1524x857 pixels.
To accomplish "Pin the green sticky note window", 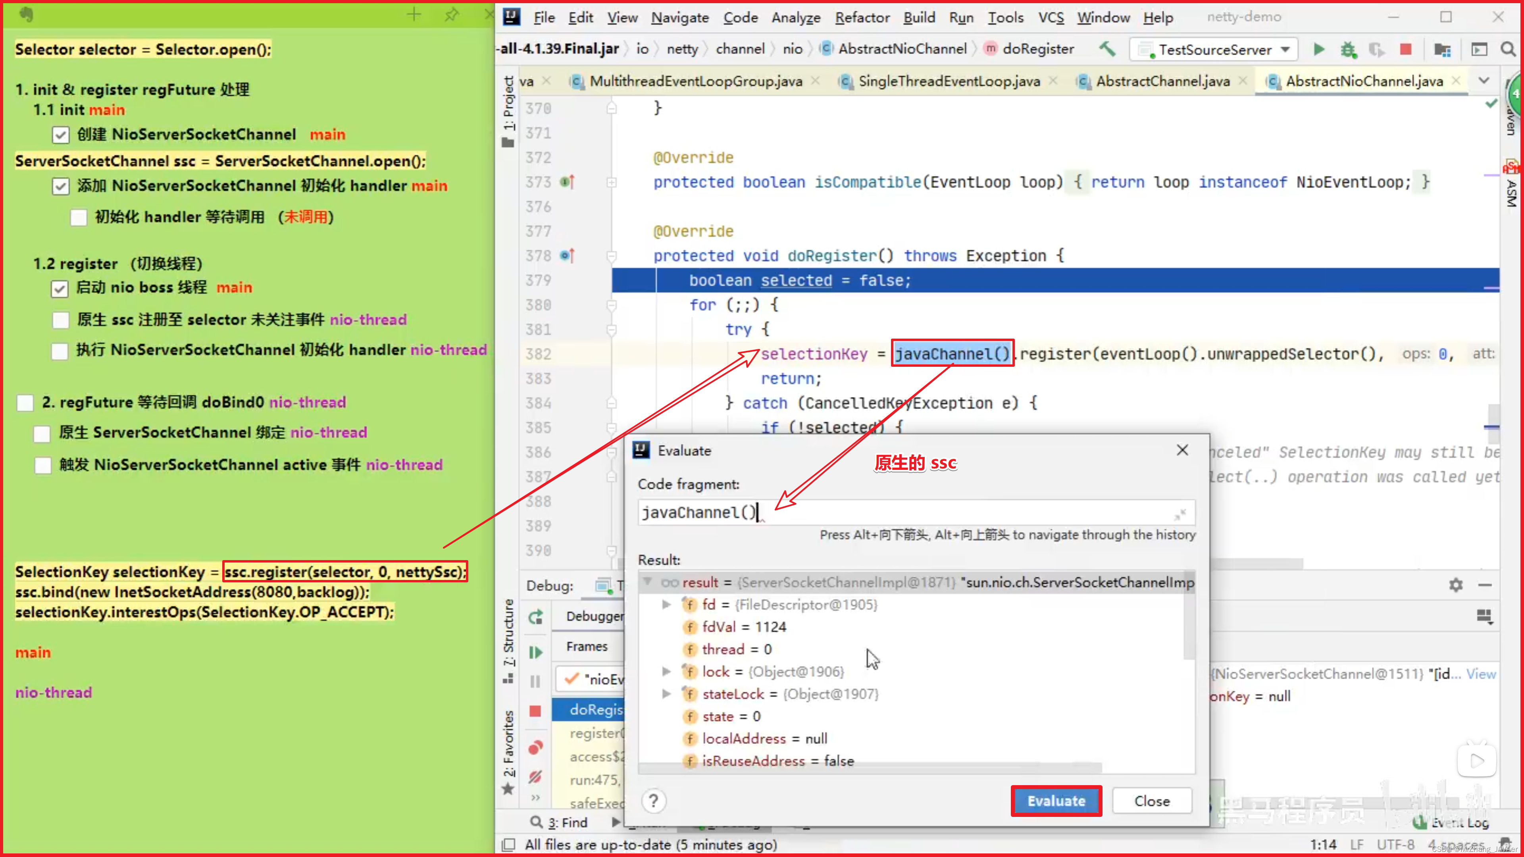I will click(451, 14).
